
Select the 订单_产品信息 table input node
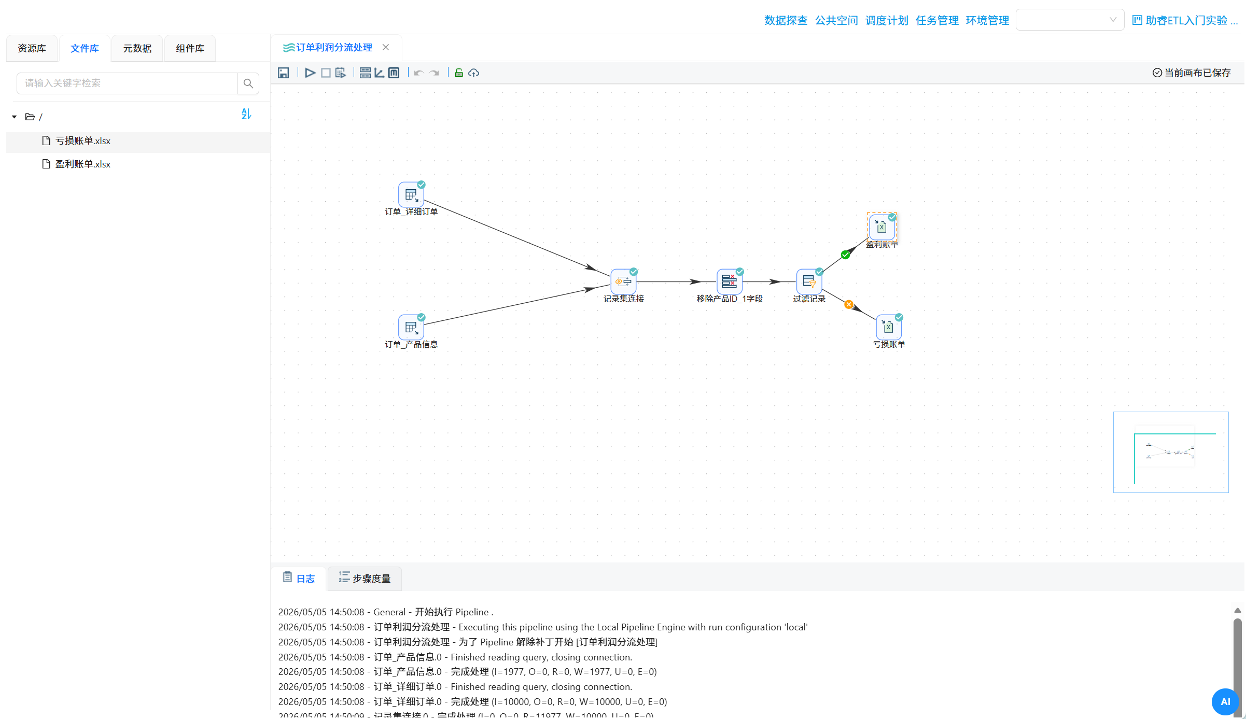point(411,328)
